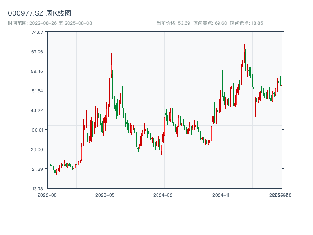Click the y-axis label 51.84
The width and height of the screenshot is (313, 235).
click(38, 91)
